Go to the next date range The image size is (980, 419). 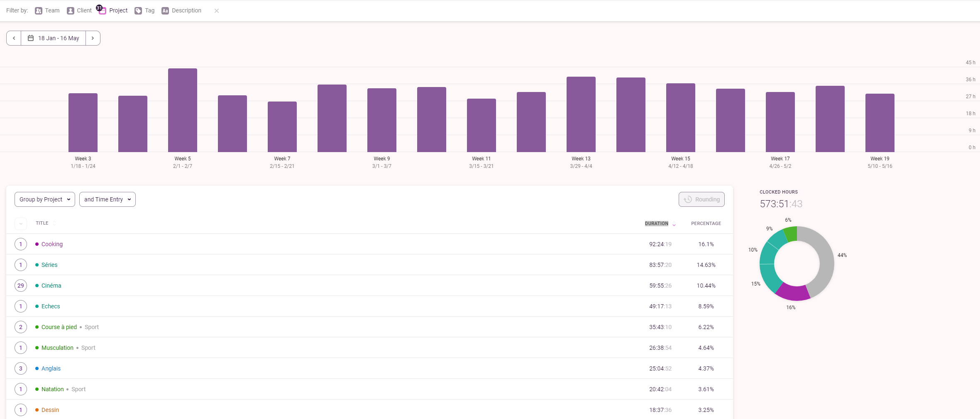pyautogui.click(x=93, y=38)
